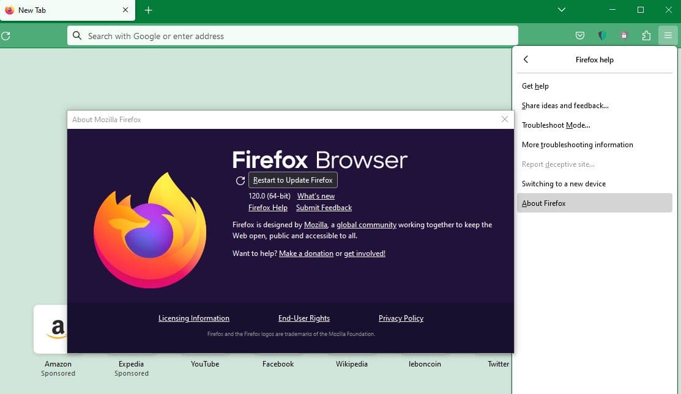Click the Search with Google address field

(292, 35)
